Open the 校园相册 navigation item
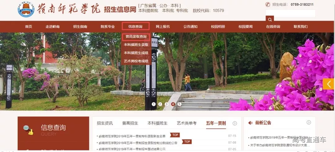 click(218, 27)
